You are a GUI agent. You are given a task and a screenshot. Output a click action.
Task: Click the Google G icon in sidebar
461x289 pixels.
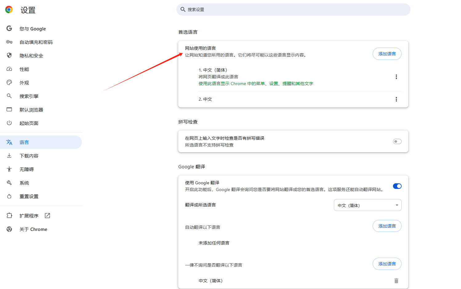tap(9, 29)
